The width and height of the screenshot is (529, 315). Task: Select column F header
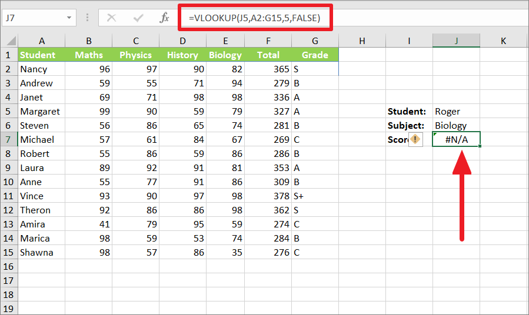[268, 41]
